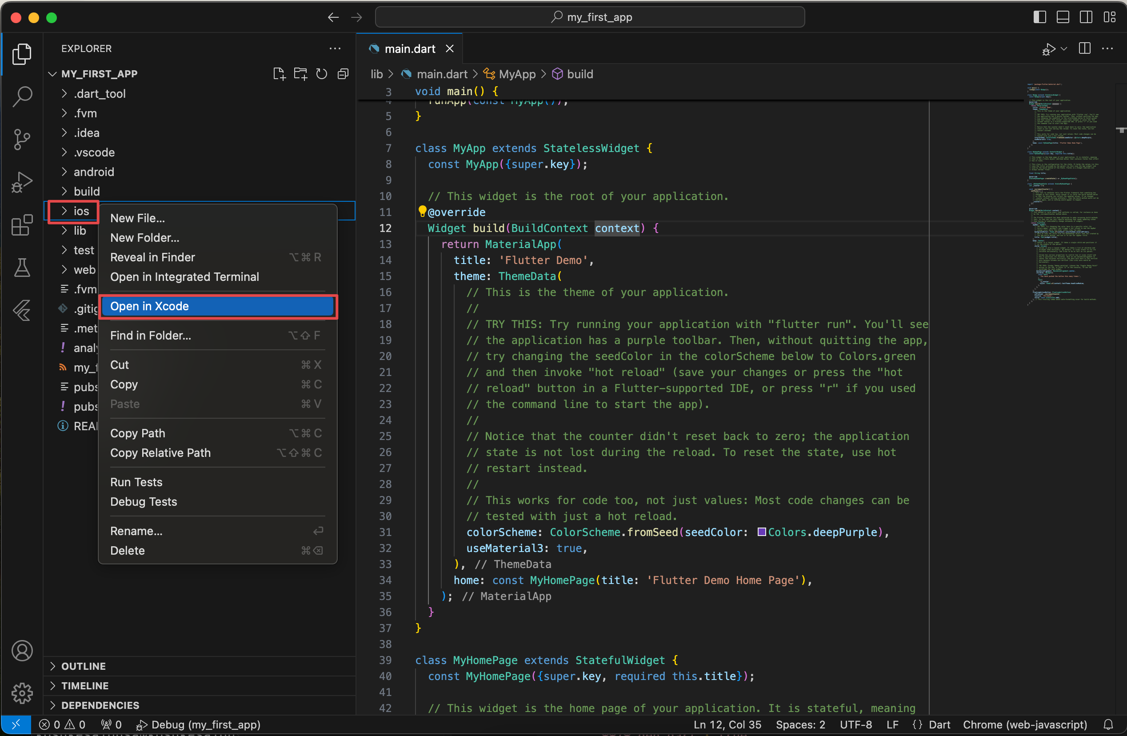This screenshot has height=736, width=1127.
Task: Select Rename... in context menu
Action: click(217, 531)
